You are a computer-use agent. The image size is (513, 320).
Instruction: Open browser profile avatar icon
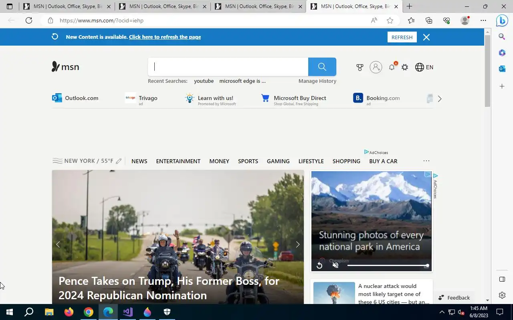coord(465,20)
